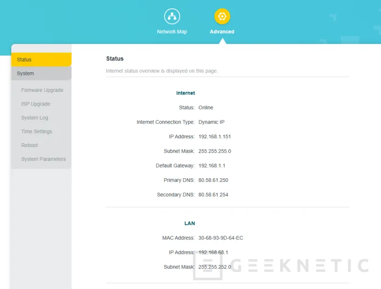Open the Reboot page
This screenshot has width=381, height=289.
click(29, 145)
